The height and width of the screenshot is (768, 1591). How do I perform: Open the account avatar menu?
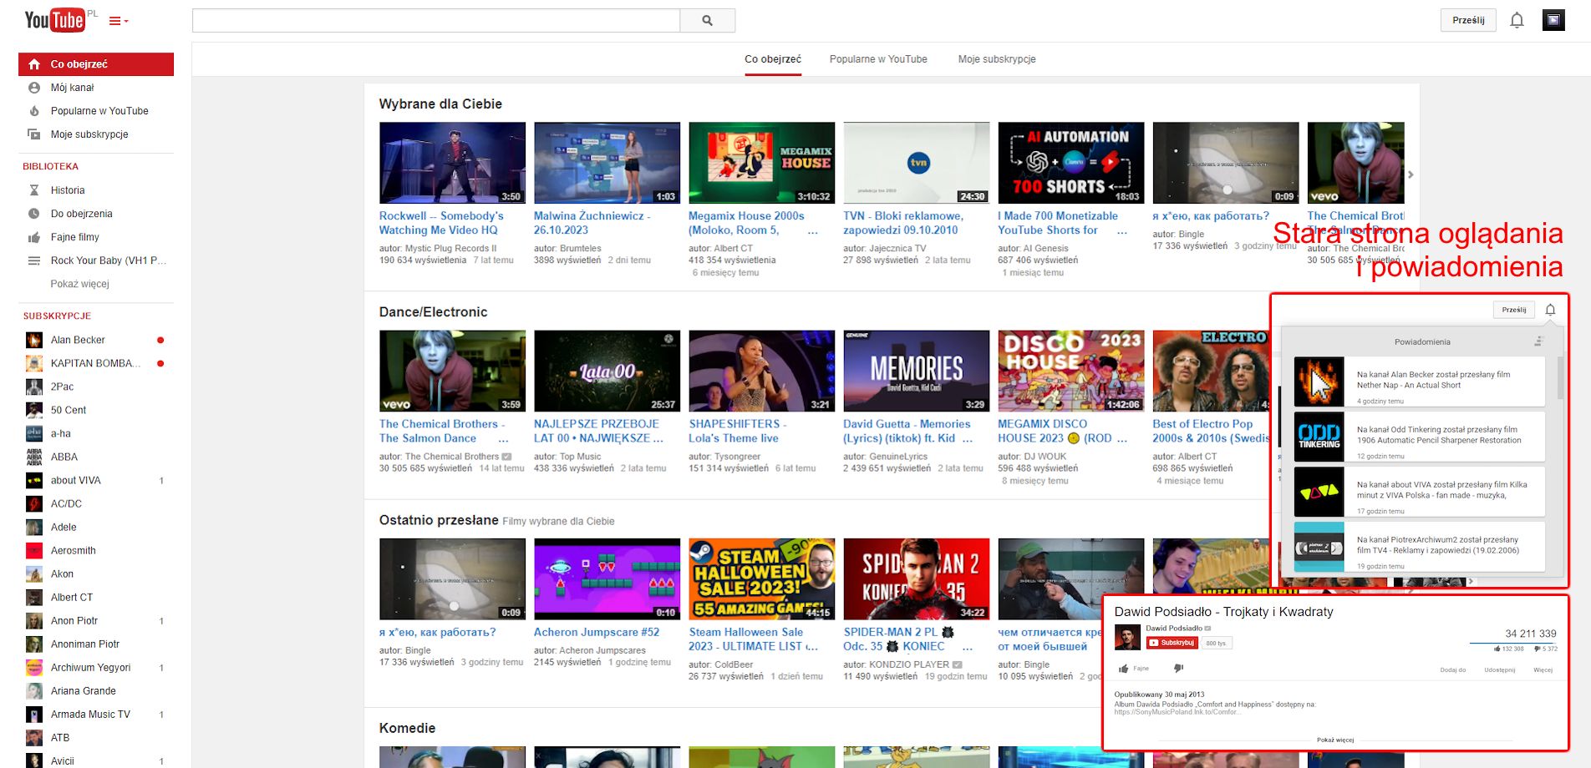tap(1553, 20)
